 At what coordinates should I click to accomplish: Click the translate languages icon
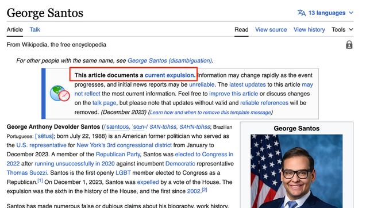tap(301, 13)
